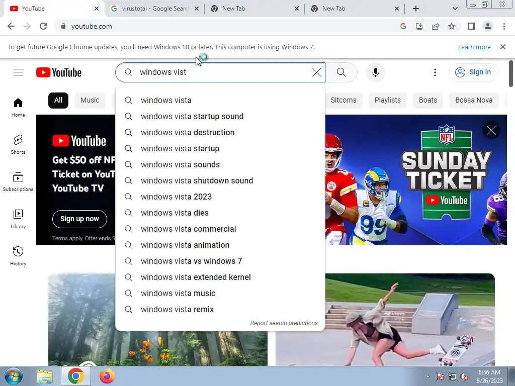Share this page icon in address bar
This screenshot has width=515, height=386.
pyautogui.click(x=436, y=26)
